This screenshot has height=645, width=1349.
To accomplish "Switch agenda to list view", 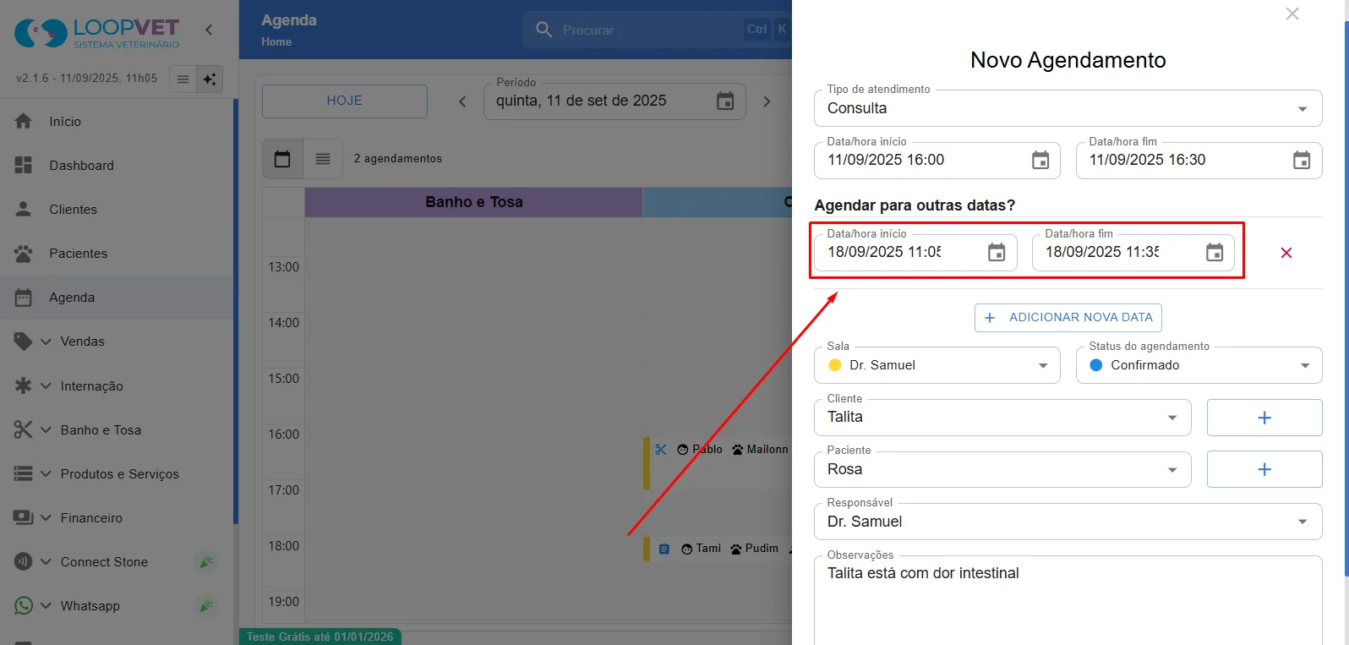I will click(323, 159).
